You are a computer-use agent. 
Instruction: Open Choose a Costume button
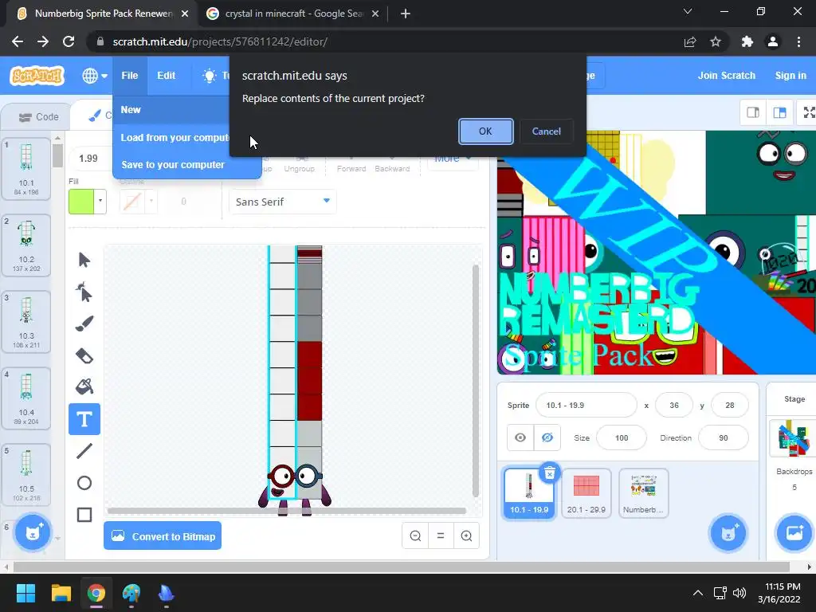tap(33, 532)
